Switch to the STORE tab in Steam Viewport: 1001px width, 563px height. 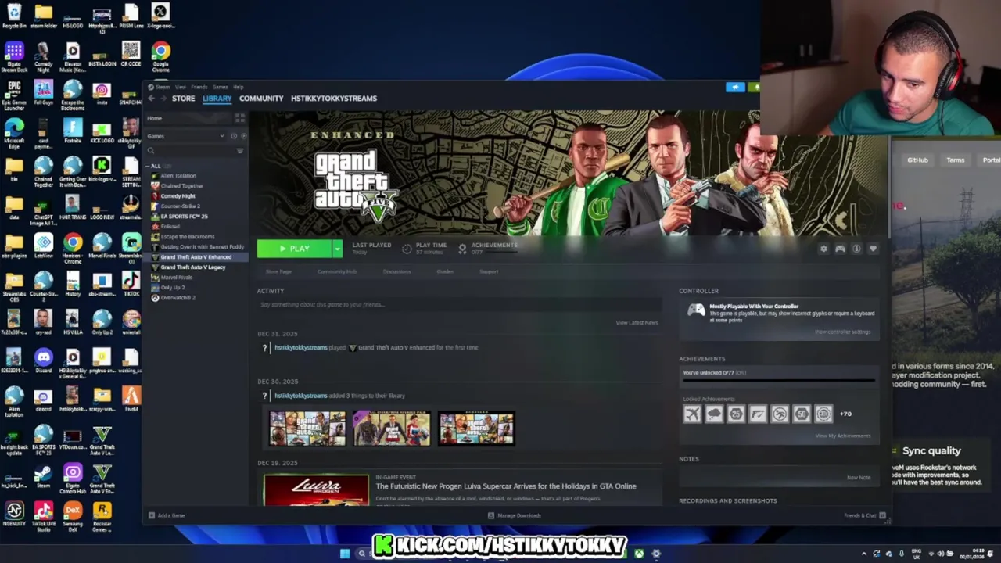183,99
